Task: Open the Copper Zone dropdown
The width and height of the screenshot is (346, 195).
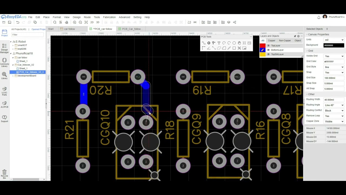Action: pyautogui.click(x=334, y=121)
